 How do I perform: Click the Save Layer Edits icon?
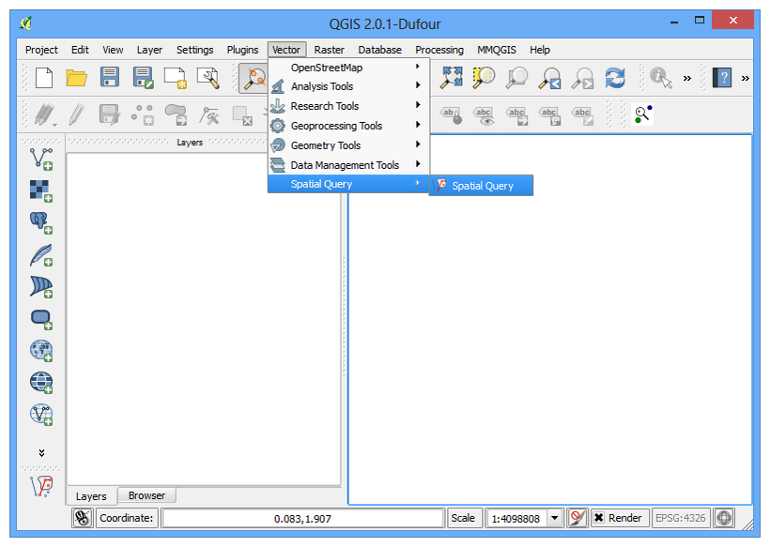(x=110, y=115)
